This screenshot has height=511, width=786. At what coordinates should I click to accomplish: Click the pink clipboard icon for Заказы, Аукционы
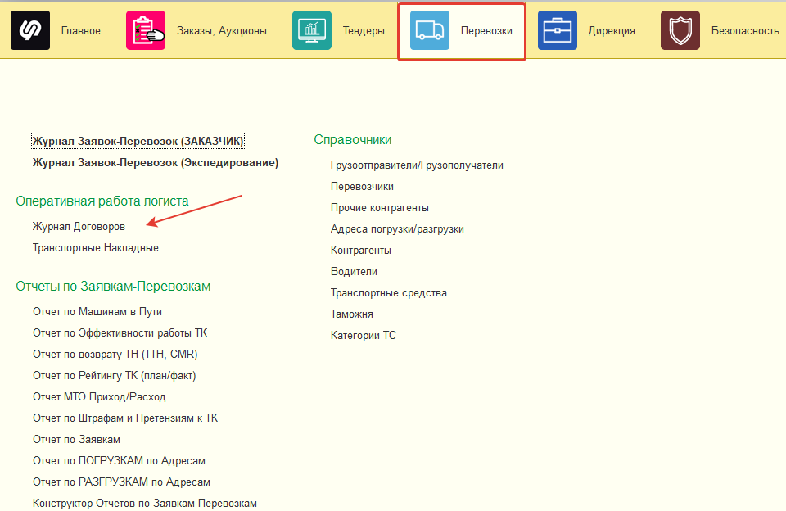point(146,30)
